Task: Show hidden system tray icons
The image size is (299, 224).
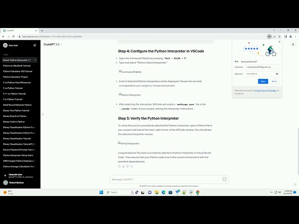Action: (x=271, y=192)
